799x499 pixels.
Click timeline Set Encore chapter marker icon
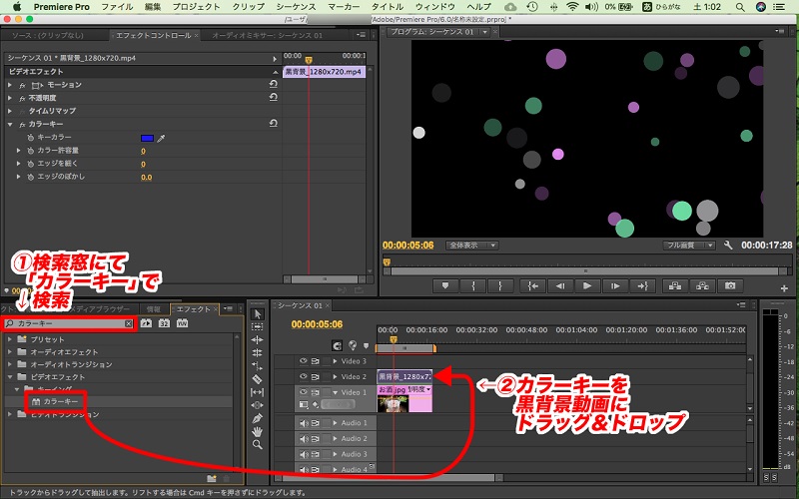tap(353, 345)
